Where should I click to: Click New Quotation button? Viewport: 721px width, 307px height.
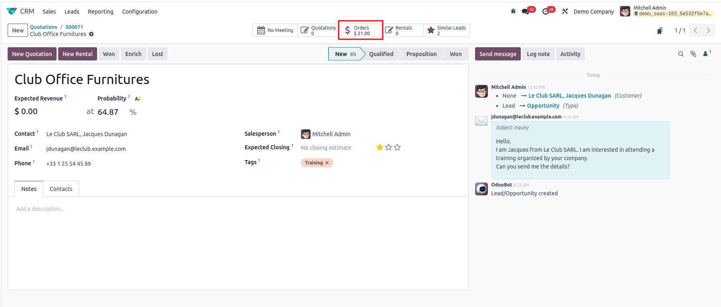pos(32,54)
